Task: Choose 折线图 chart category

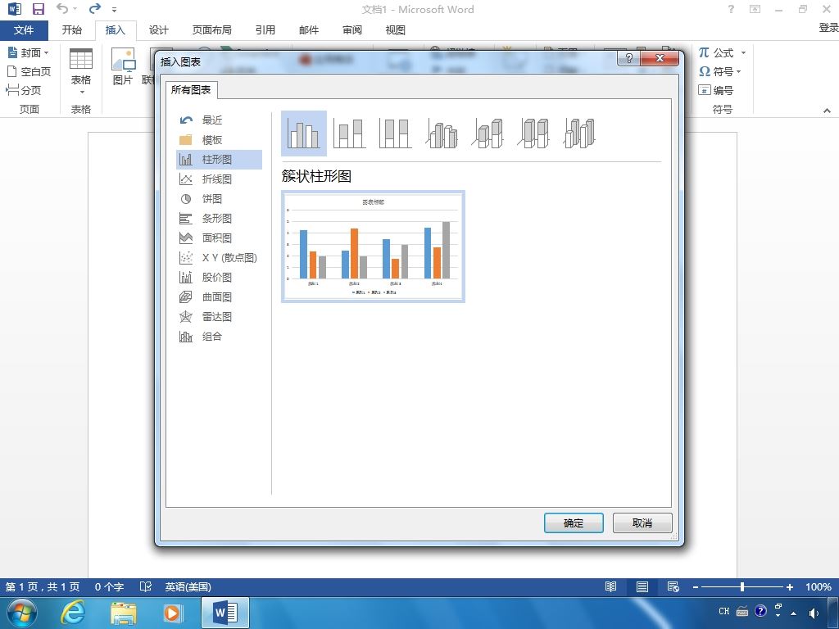Action: (x=219, y=179)
